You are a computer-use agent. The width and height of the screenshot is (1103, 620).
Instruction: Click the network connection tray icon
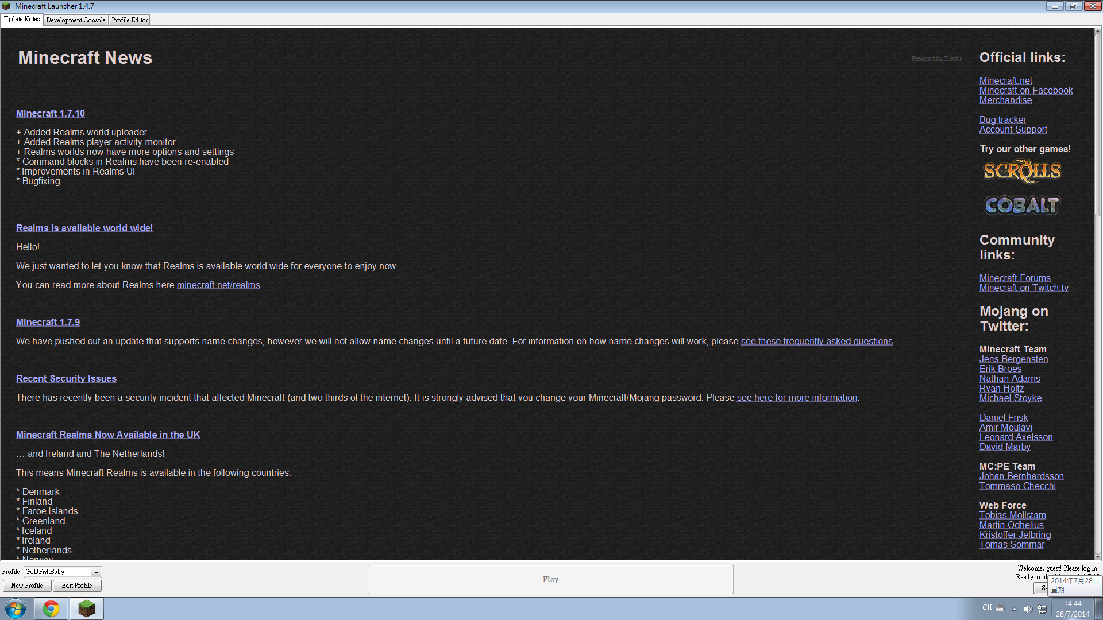(1042, 609)
